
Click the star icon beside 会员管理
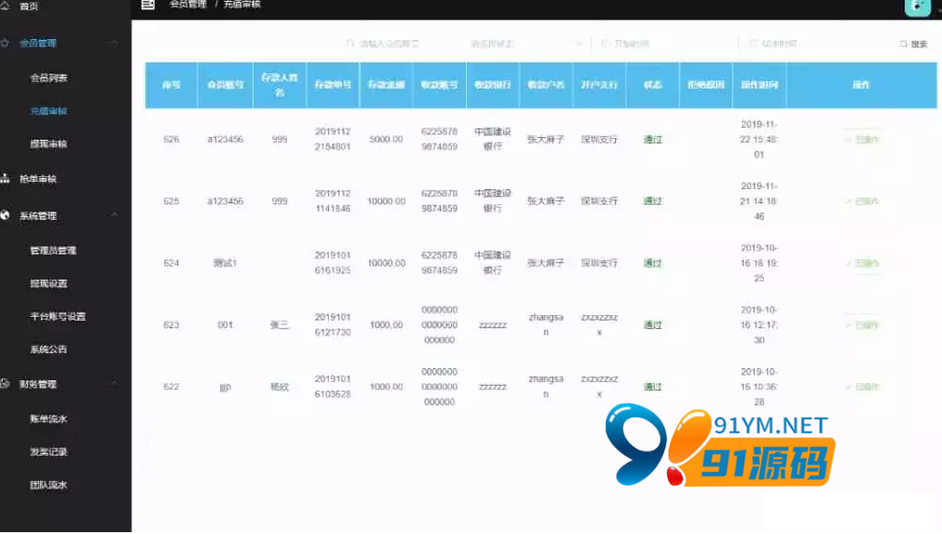(x=6, y=43)
